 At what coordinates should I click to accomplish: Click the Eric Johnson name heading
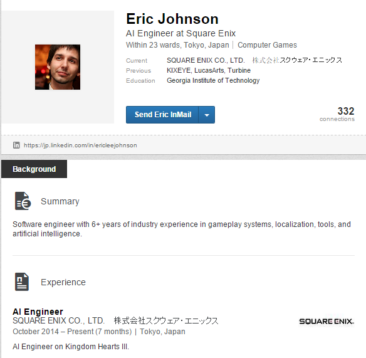[172, 19]
